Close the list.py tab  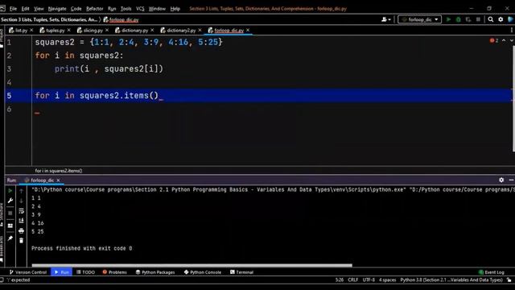pyautogui.click(x=31, y=30)
